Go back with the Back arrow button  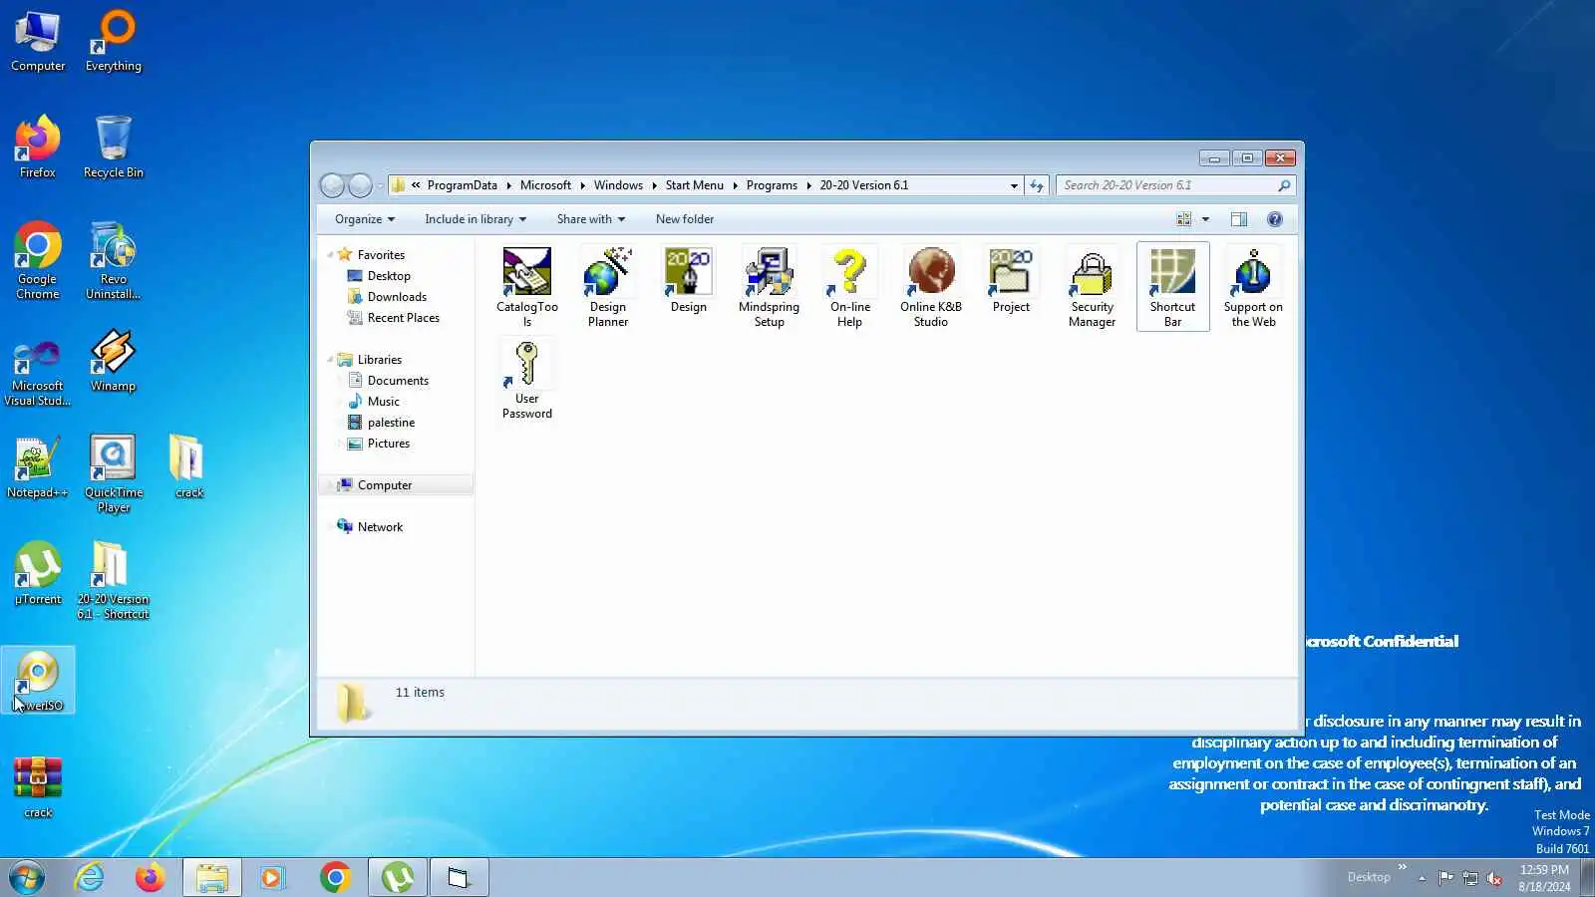[332, 185]
